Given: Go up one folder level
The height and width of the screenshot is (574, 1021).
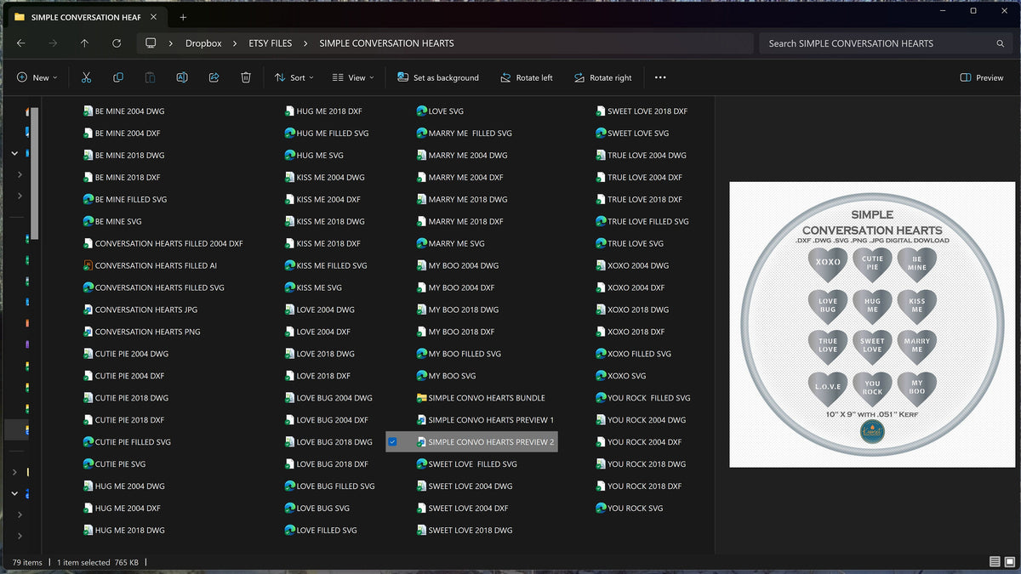Looking at the screenshot, I should (x=84, y=43).
